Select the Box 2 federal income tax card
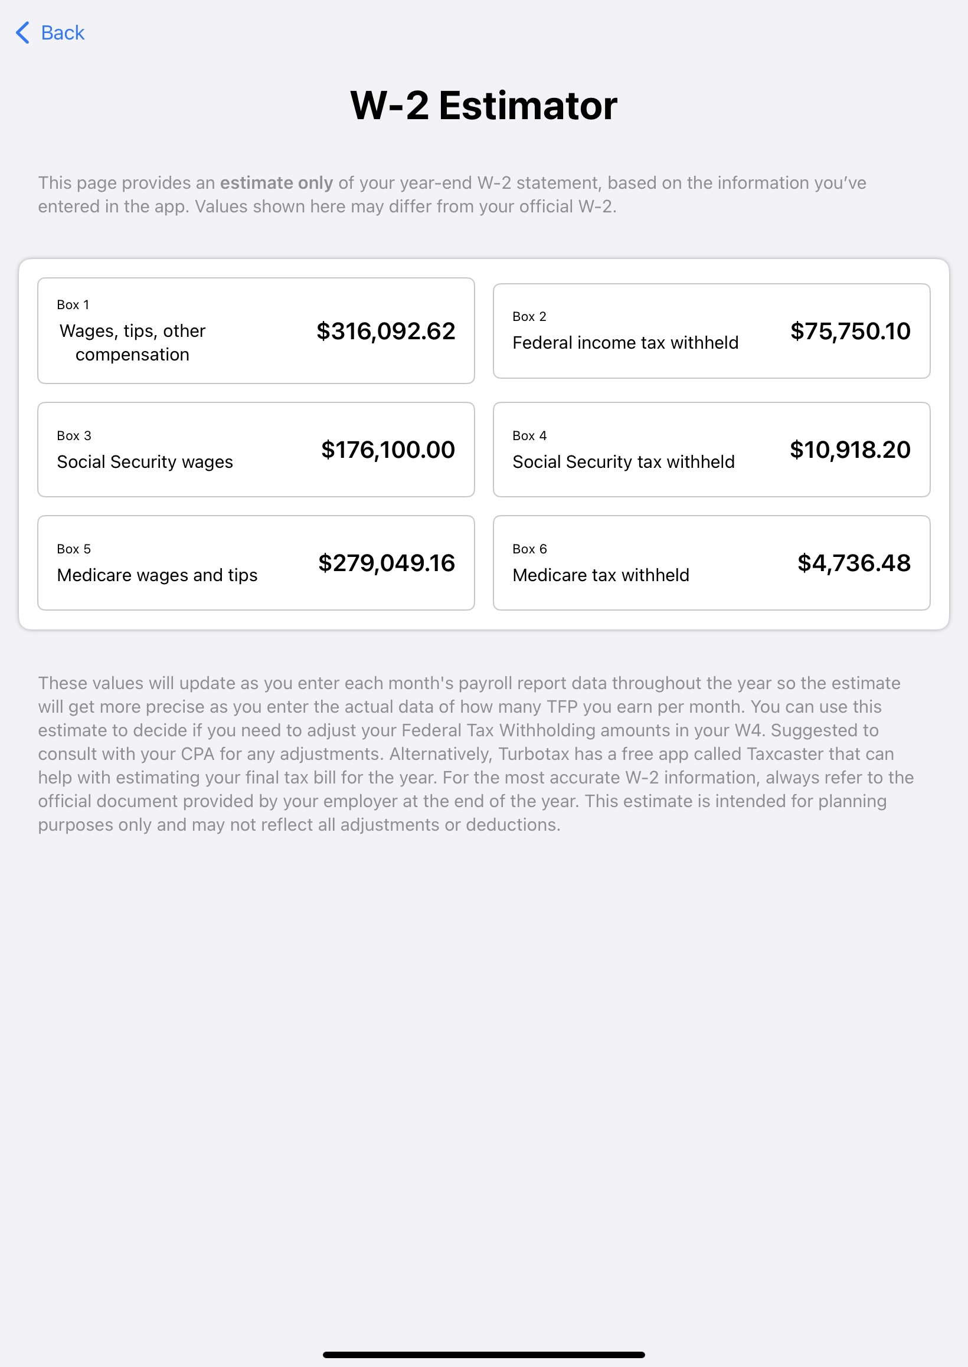The width and height of the screenshot is (968, 1367). click(712, 331)
